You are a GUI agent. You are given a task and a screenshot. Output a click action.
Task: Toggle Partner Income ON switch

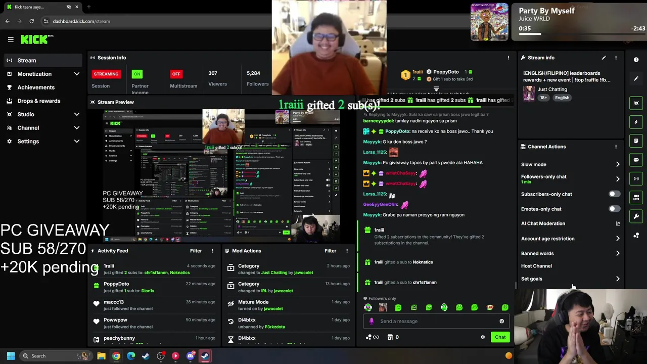(137, 74)
